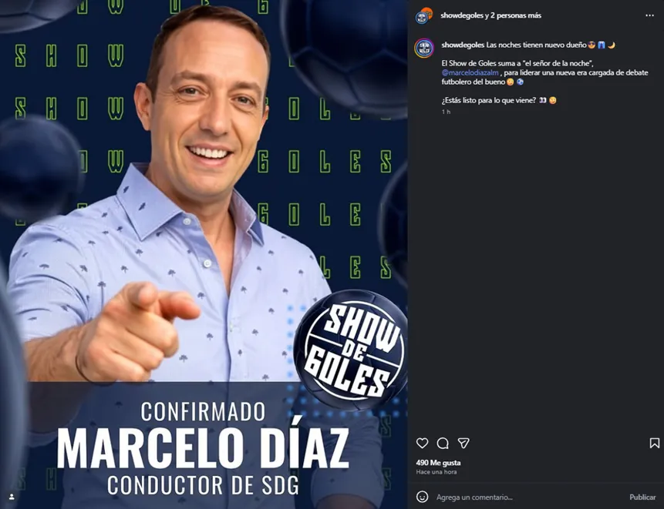The width and height of the screenshot is (664, 509).
Task: Save the post with the bookmark icon
Action: tap(654, 443)
